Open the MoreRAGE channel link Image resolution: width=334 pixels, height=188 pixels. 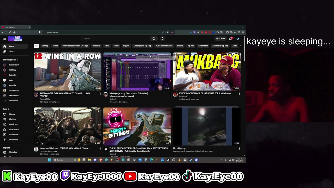click(x=183, y=96)
